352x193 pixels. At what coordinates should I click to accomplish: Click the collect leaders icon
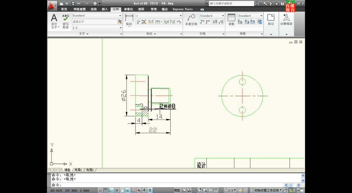(221, 22)
